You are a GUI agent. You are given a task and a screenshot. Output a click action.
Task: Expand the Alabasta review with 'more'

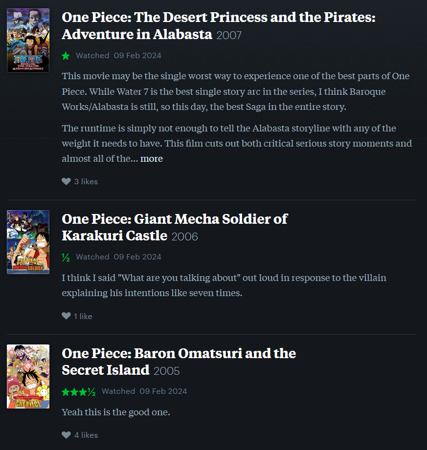[152, 158]
